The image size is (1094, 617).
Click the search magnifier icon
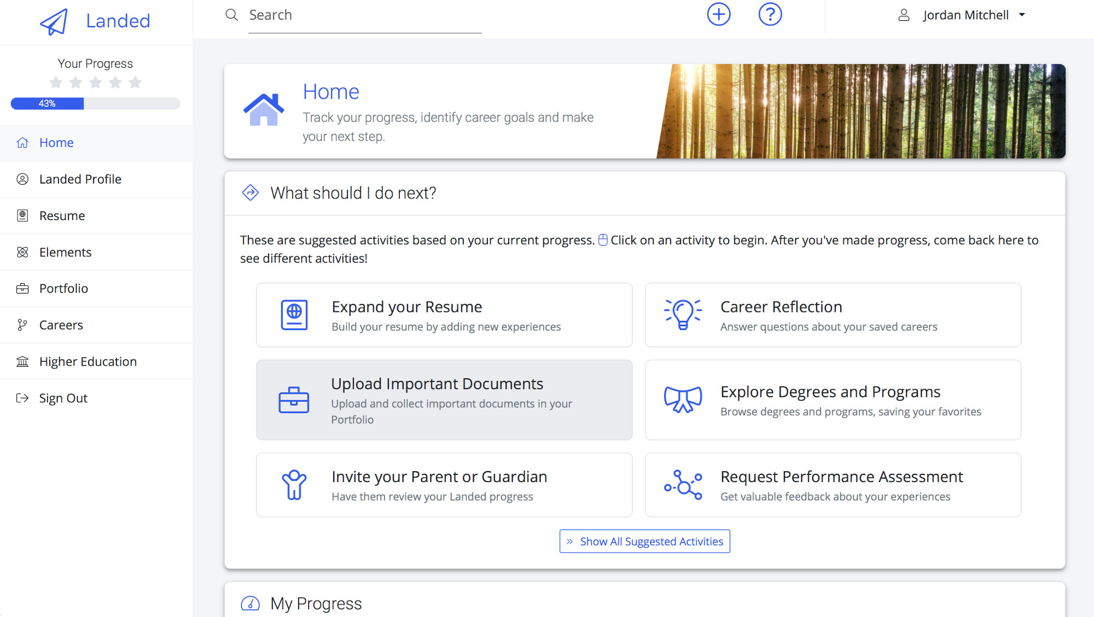[232, 15]
